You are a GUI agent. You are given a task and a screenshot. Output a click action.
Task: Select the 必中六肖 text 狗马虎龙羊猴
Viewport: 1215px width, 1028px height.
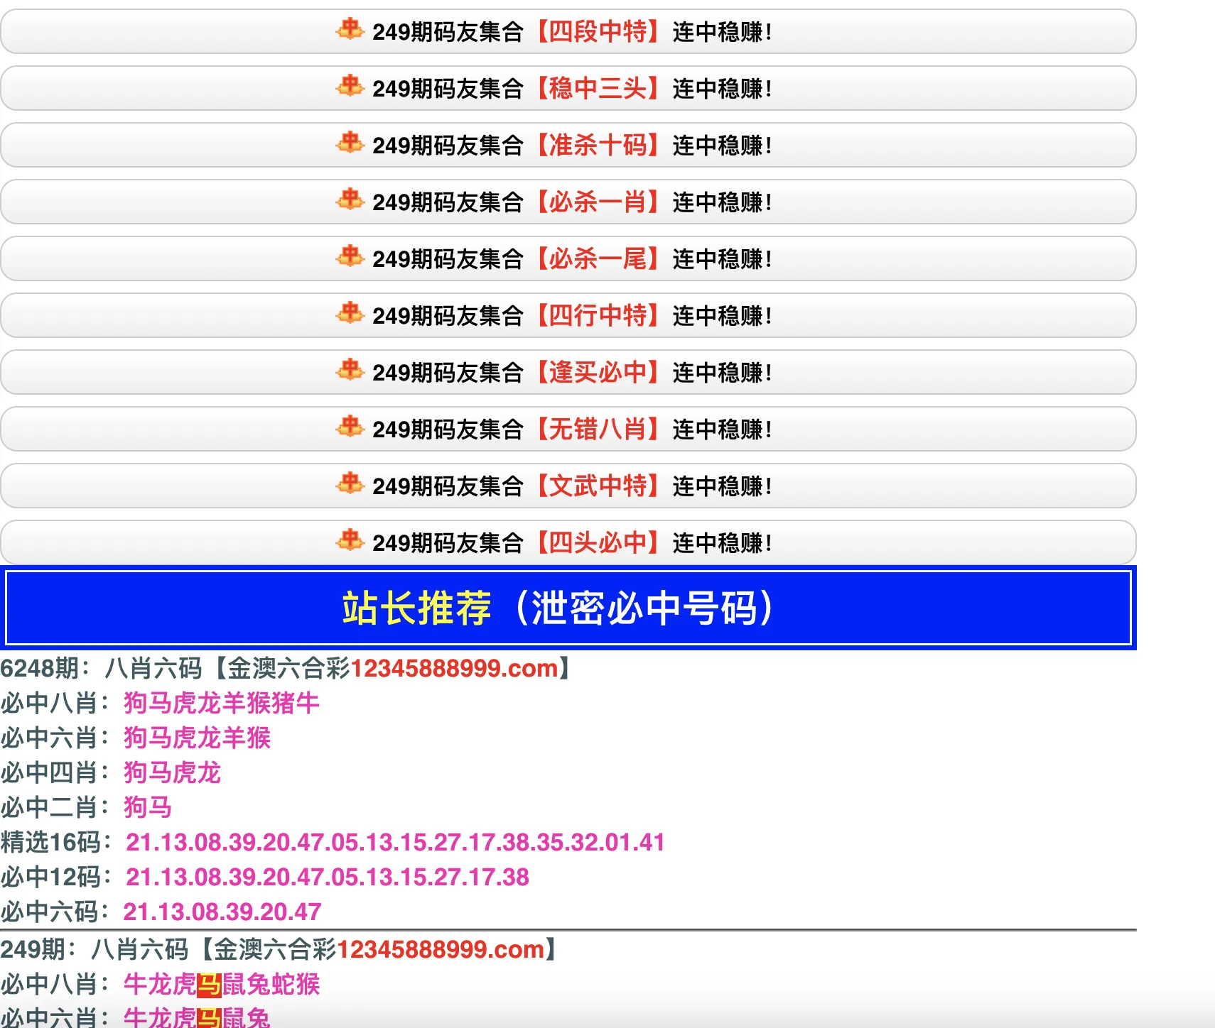coord(197,738)
